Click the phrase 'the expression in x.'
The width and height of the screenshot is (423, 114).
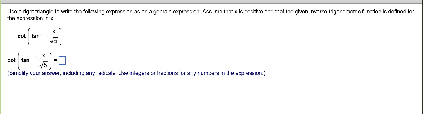pyautogui.click(x=31, y=19)
